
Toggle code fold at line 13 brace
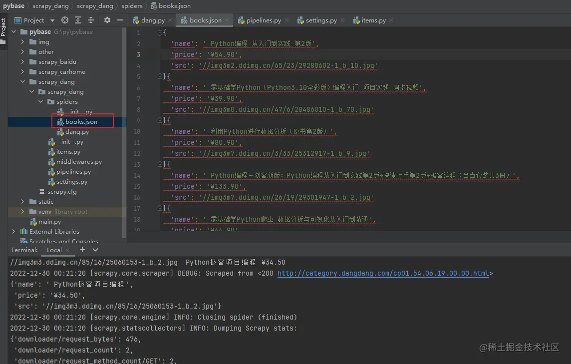click(160, 164)
